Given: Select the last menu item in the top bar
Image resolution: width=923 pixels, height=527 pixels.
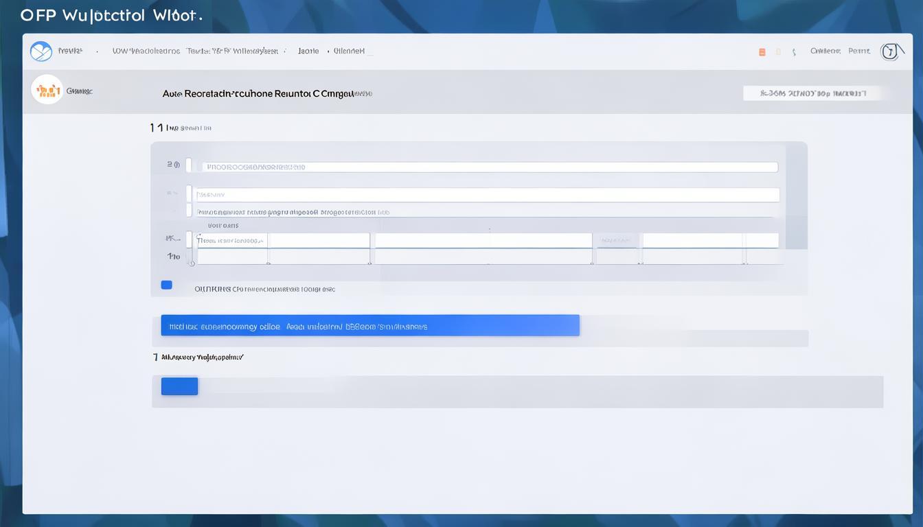Looking at the screenshot, I should pyautogui.click(x=349, y=51).
